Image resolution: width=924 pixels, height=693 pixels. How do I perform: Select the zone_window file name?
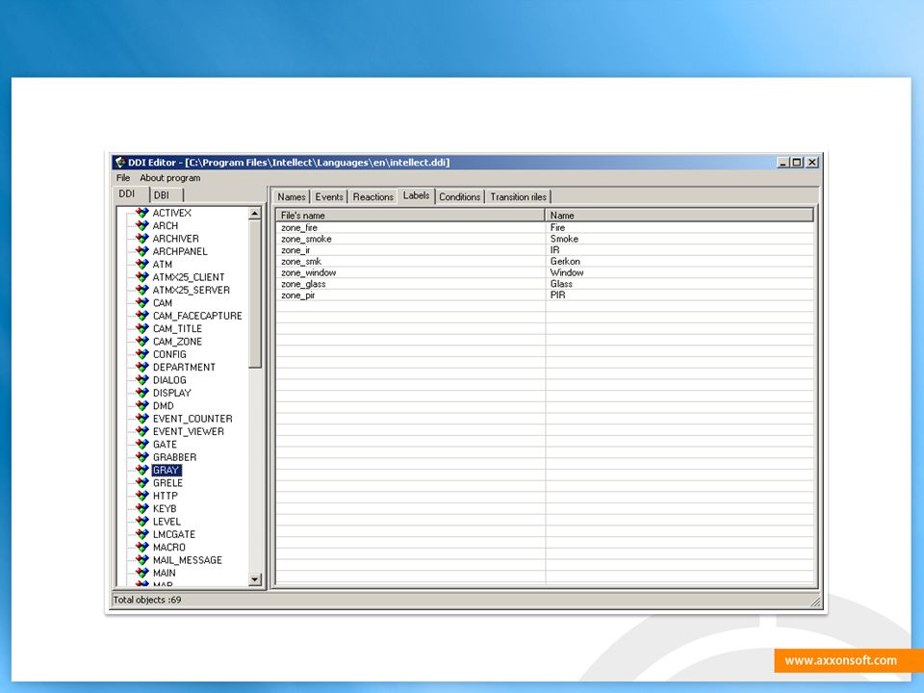pos(308,272)
